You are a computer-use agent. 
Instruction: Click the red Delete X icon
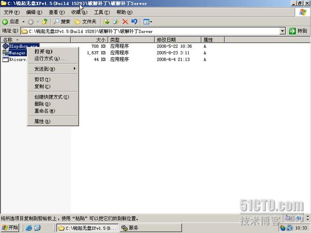(x=125, y=22)
